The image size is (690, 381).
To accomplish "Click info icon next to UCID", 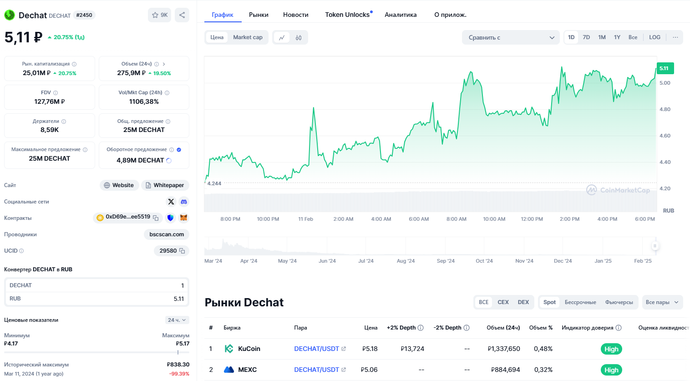I will click(x=21, y=251).
